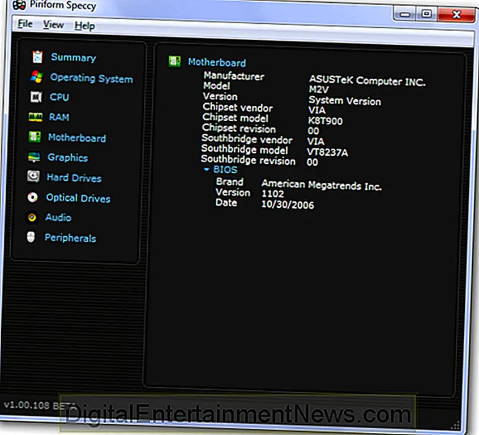The height and width of the screenshot is (435, 479).
Task: Open the Audio section
Action: coord(58,217)
